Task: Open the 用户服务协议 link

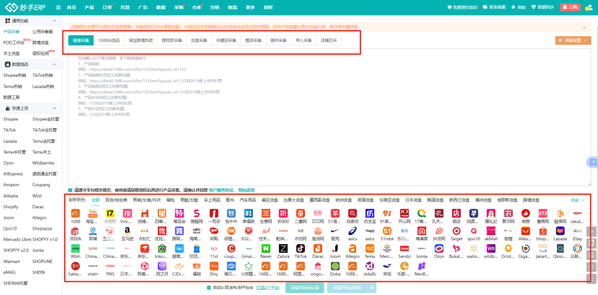Action: coord(221,190)
